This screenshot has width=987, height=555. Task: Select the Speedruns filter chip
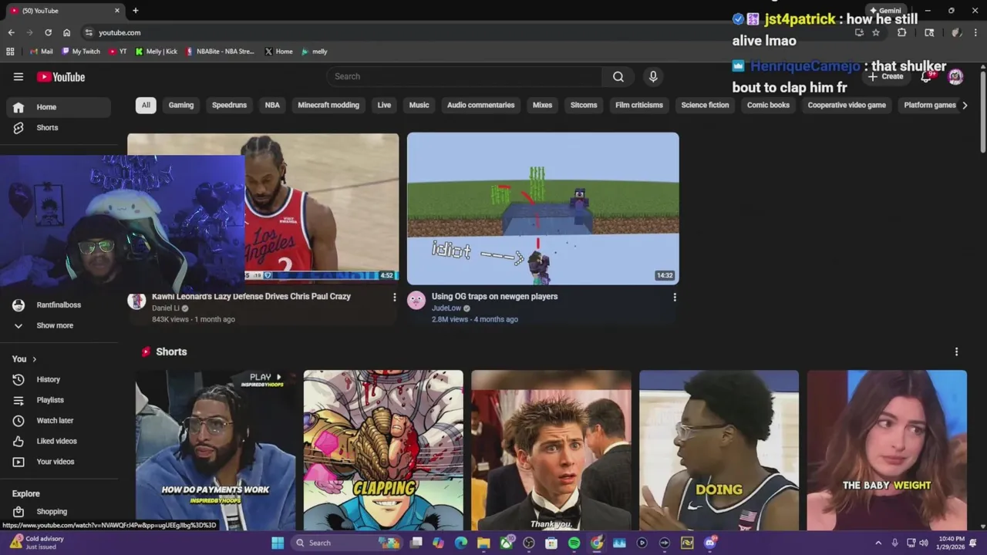229,105
